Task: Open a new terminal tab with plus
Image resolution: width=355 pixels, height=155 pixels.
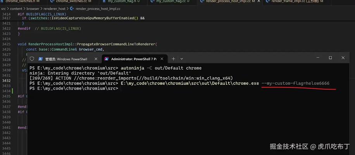Action: [173, 59]
